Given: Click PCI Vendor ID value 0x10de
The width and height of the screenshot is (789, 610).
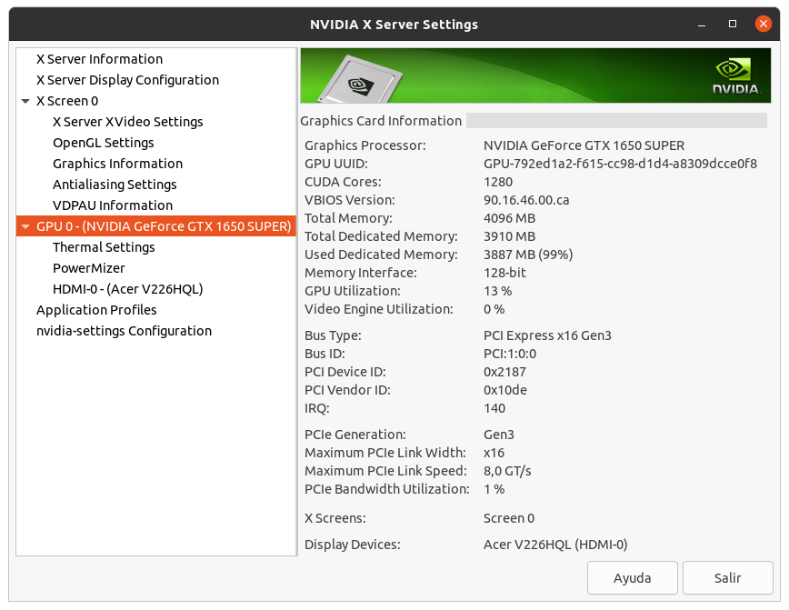Looking at the screenshot, I should (505, 390).
